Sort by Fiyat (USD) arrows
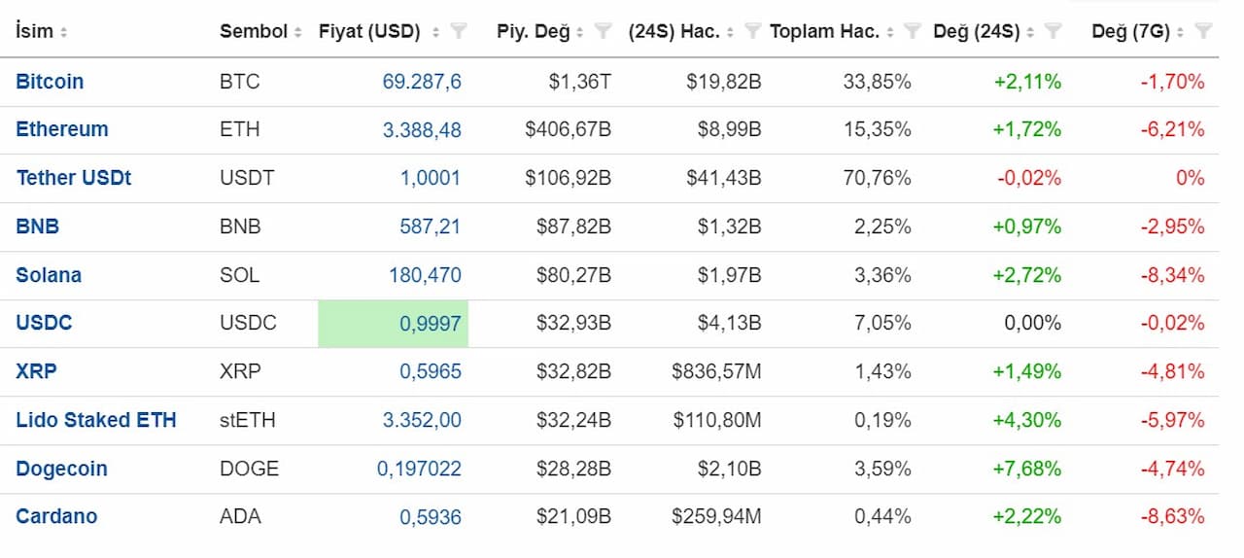This screenshot has width=1244, height=558. (436, 32)
